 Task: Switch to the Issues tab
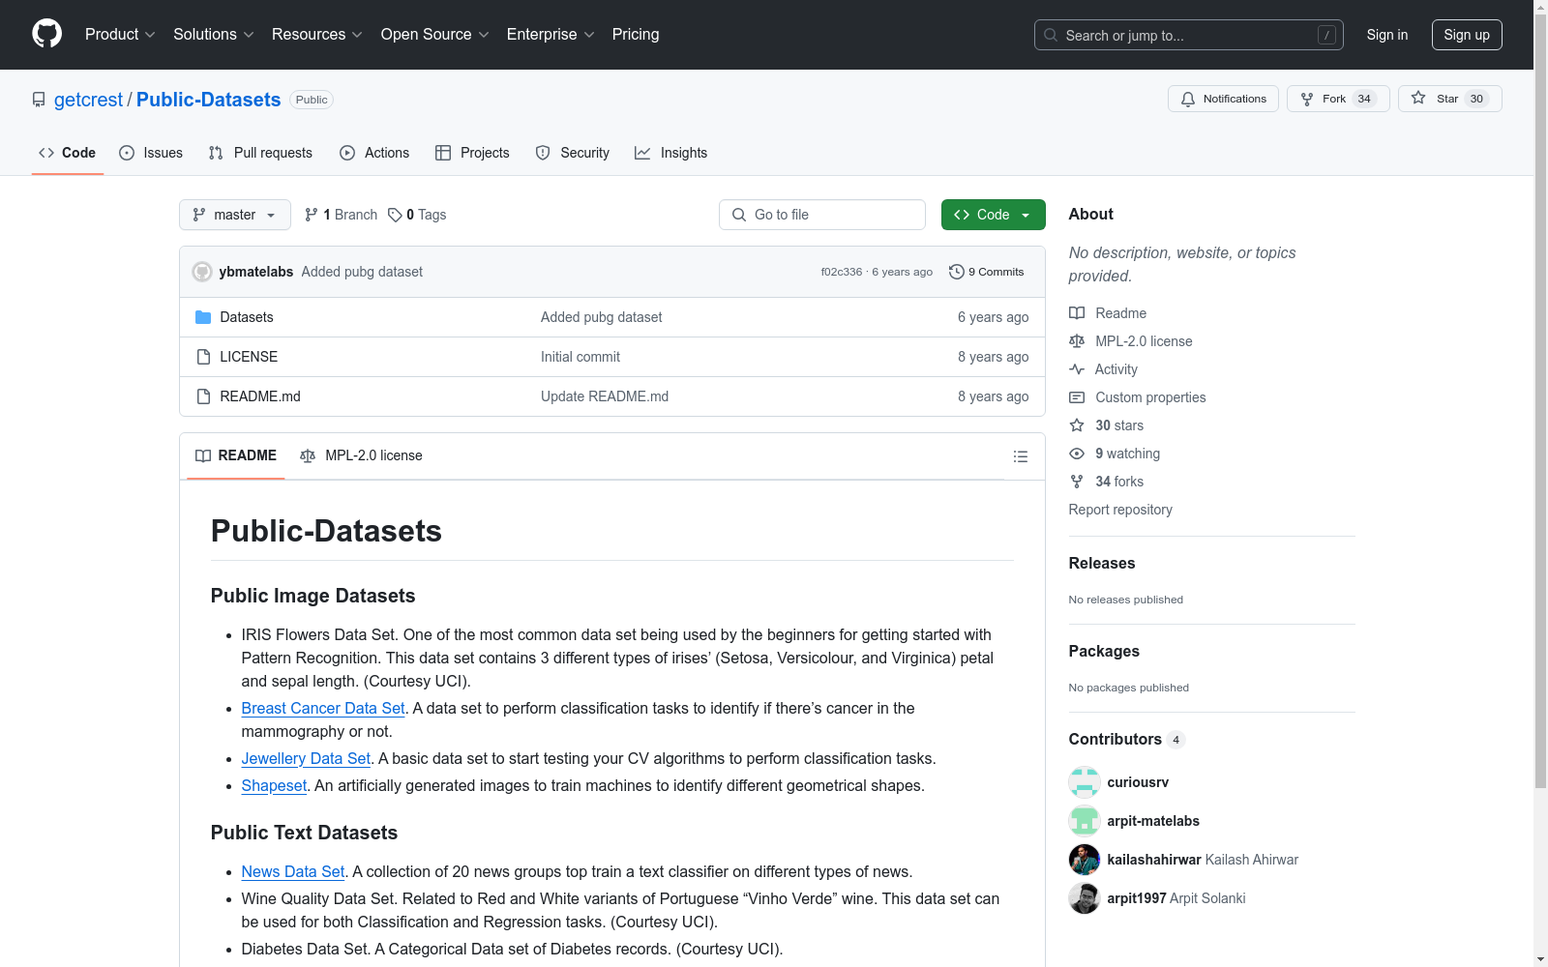coord(151,153)
